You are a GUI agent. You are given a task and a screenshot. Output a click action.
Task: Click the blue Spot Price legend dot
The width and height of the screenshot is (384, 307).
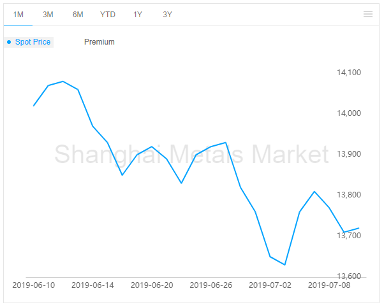coord(9,42)
